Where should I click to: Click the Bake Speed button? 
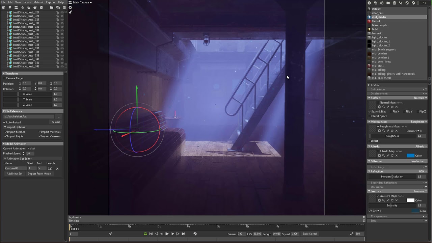[309, 234]
